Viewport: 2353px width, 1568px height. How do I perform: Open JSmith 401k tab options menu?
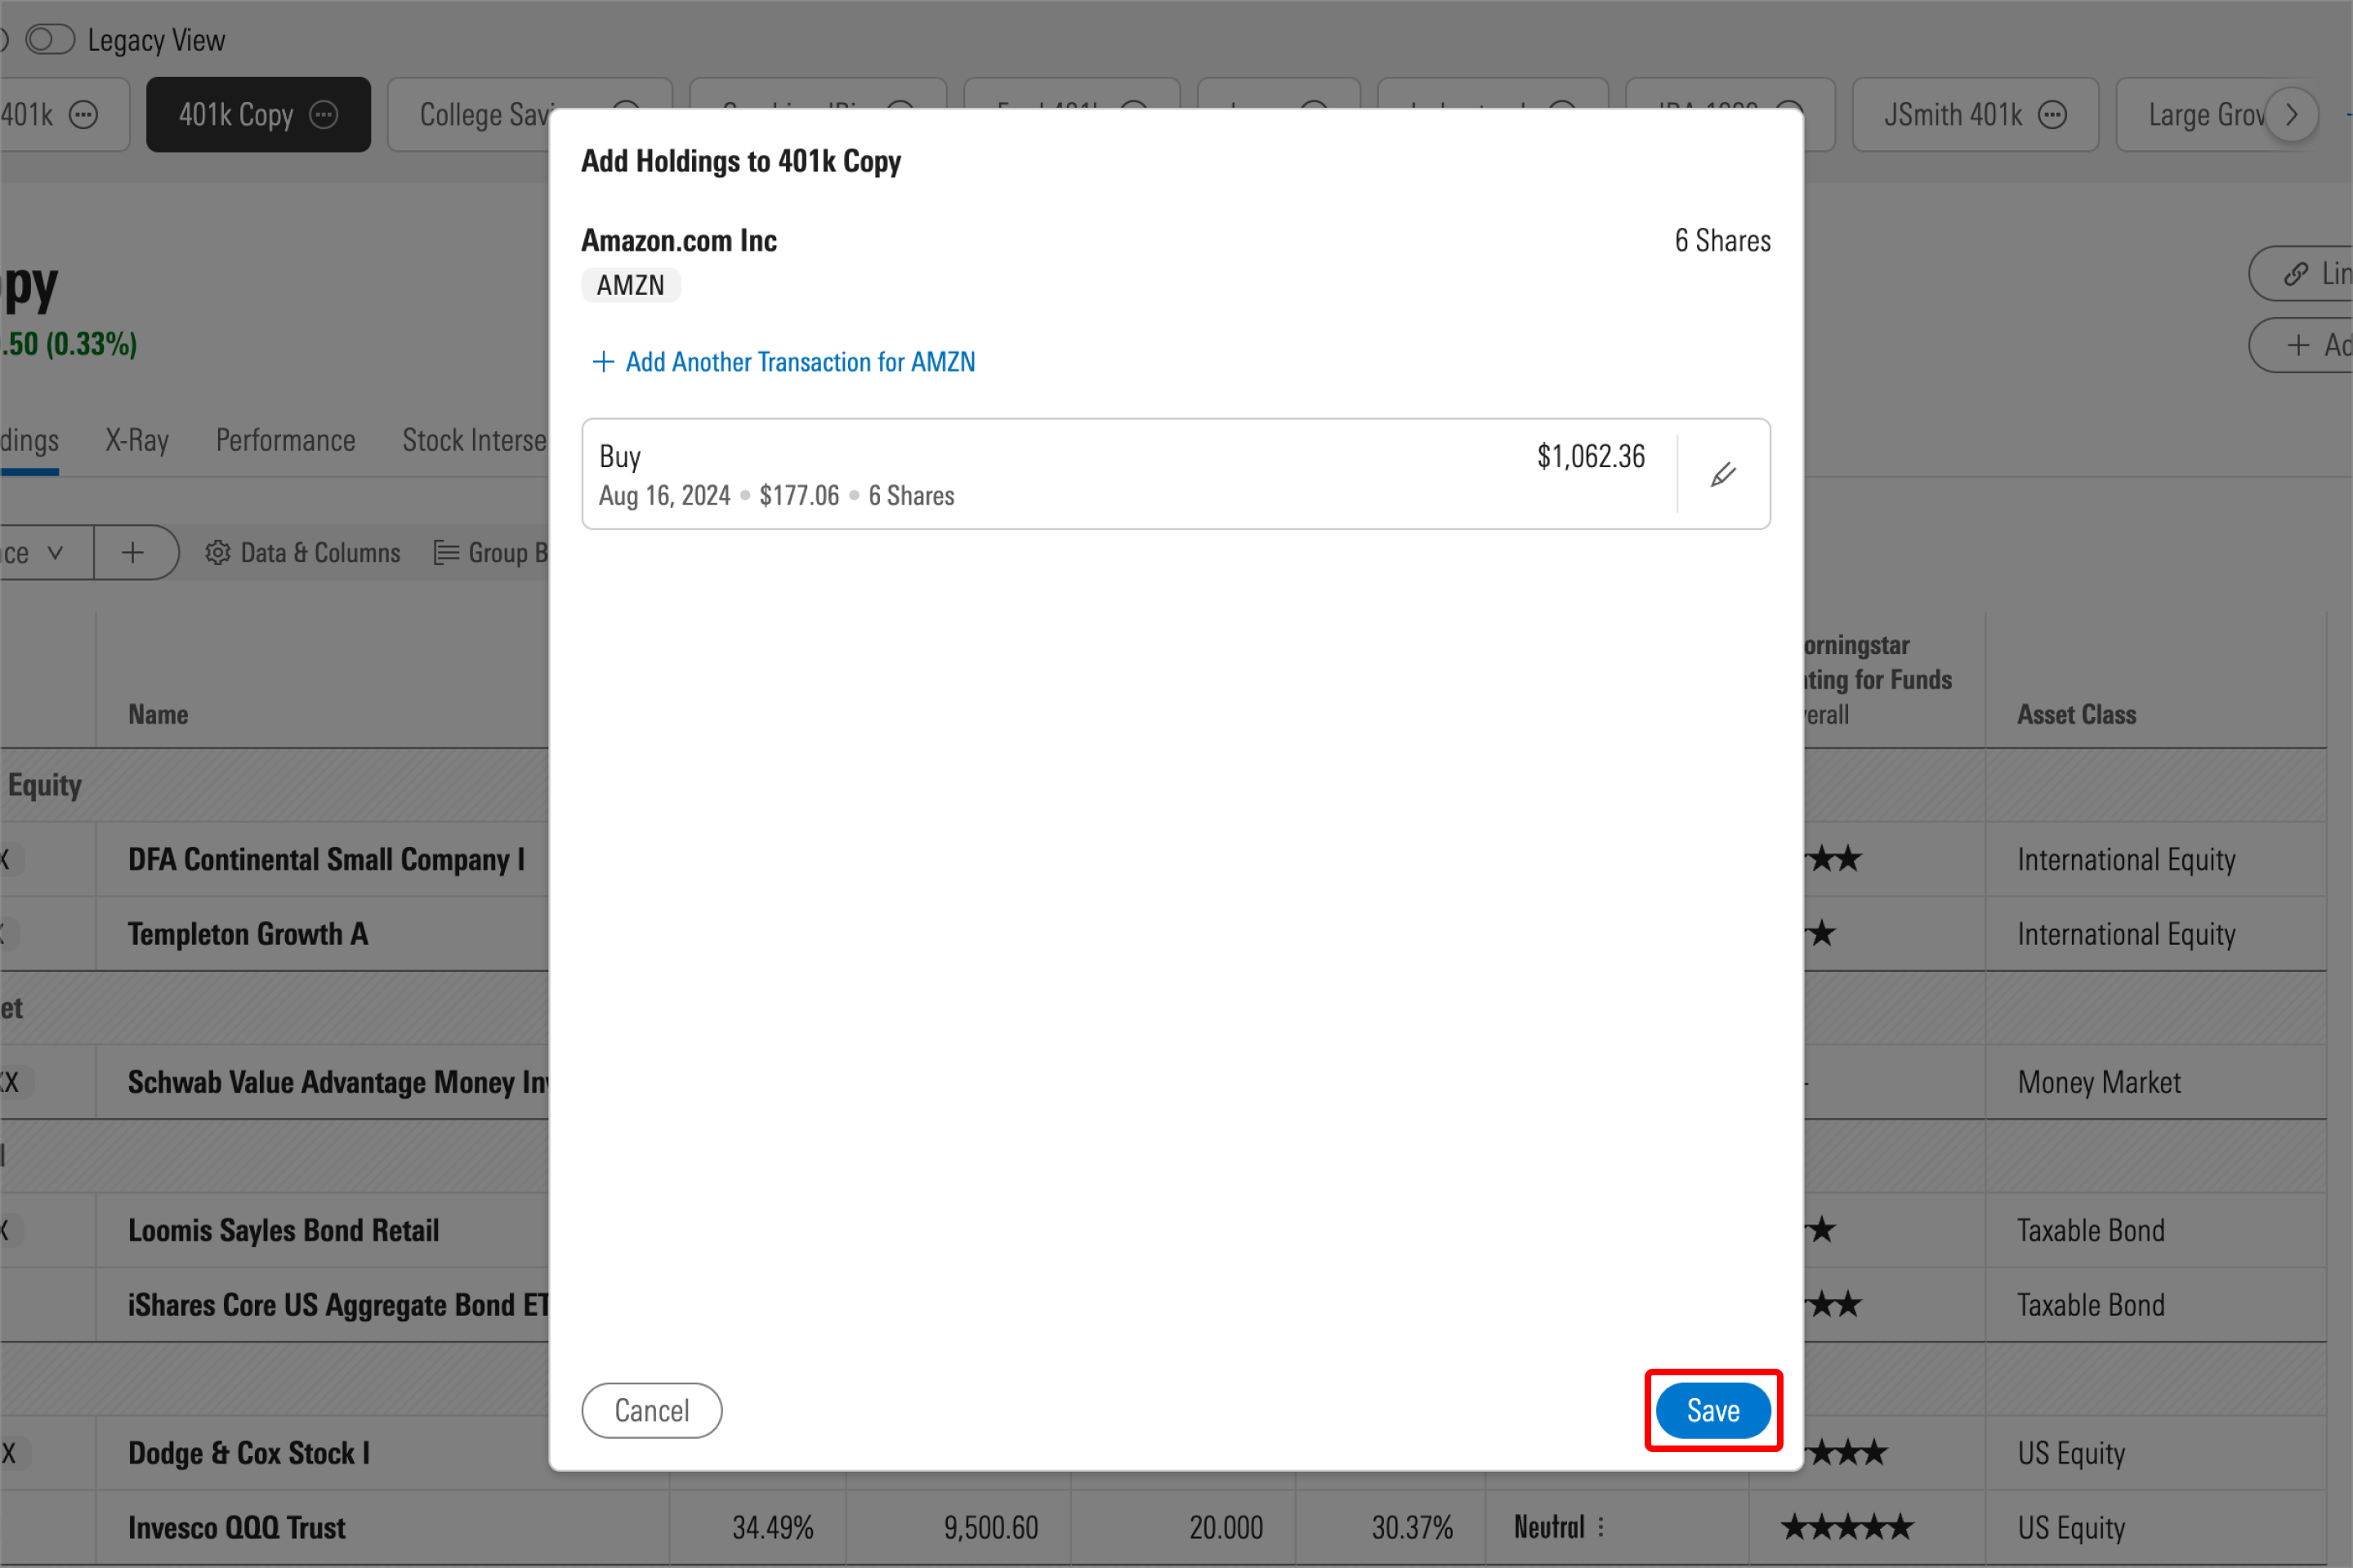[x=2052, y=115]
